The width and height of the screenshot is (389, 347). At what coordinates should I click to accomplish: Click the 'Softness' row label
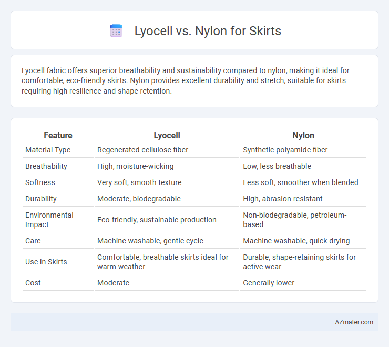tap(40, 182)
